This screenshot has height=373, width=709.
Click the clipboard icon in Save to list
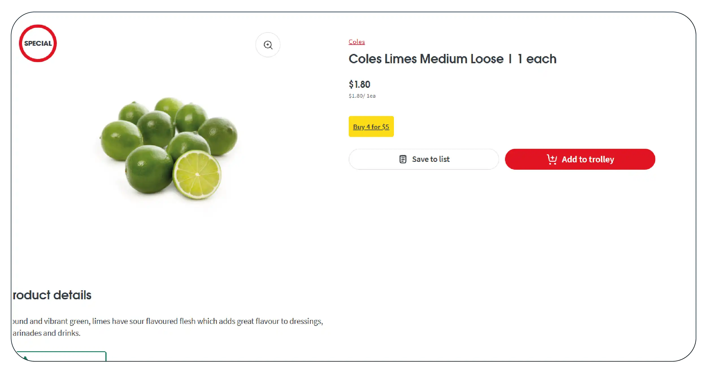point(403,159)
